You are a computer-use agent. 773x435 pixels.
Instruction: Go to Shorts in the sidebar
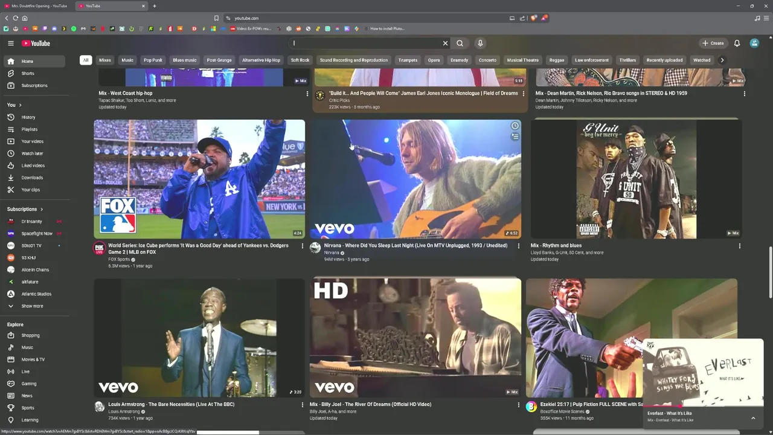(34, 73)
